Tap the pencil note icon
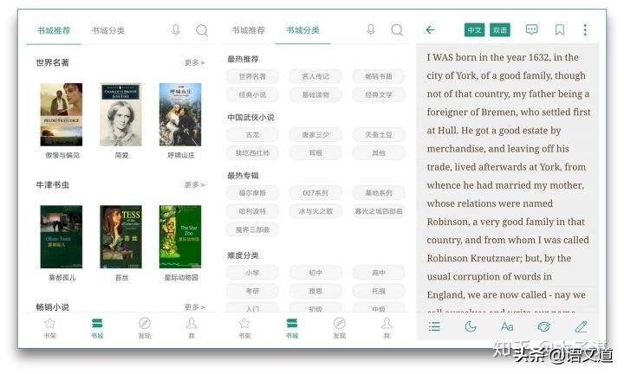Image resolution: width=624 pixels, height=374 pixels. click(581, 326)
